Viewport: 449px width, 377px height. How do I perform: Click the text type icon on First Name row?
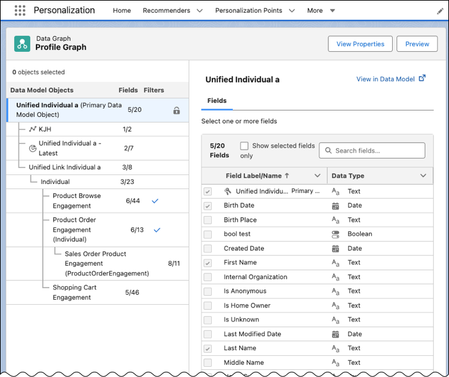pos(335,263)
